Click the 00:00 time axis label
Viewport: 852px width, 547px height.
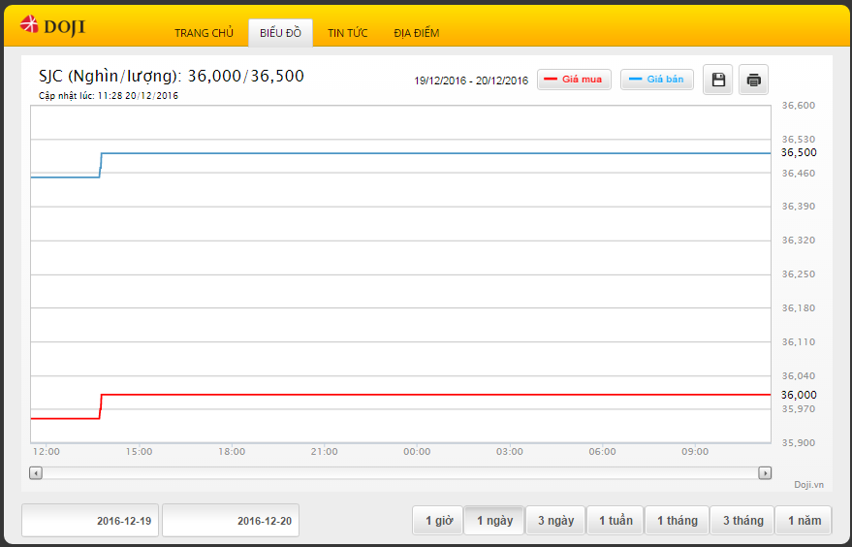[x=417, y=452]
